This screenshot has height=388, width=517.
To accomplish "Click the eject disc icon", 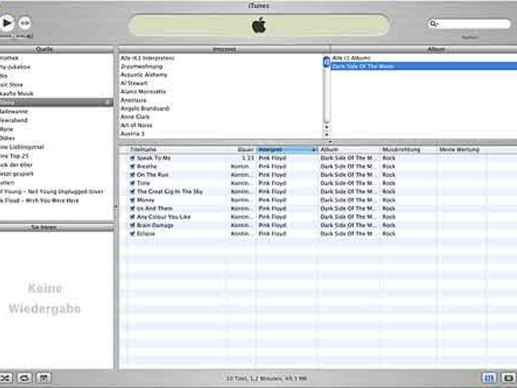I will [509, 378].
